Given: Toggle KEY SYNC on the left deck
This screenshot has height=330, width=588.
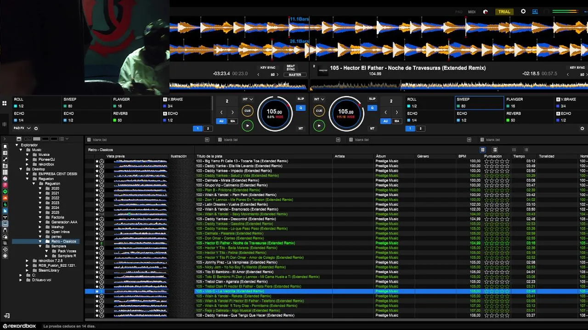Looking at the screenshot, I should 268,67.
